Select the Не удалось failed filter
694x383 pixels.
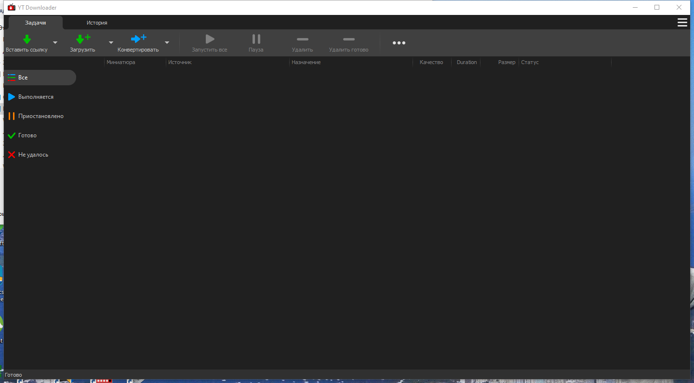pos(33,154)
